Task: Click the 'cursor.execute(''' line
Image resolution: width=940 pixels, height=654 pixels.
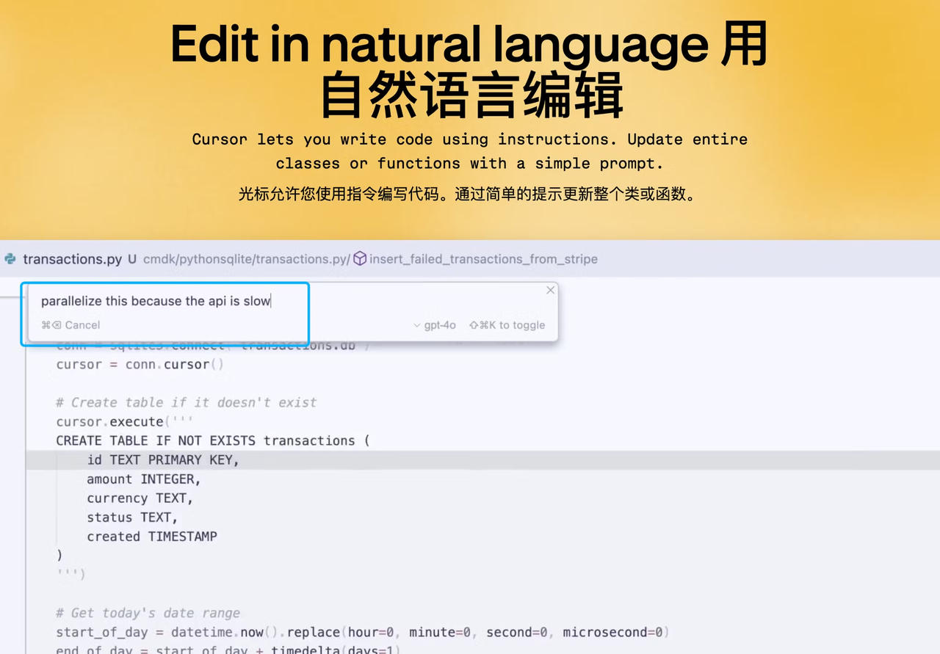Action: click(x=124, y=421)
